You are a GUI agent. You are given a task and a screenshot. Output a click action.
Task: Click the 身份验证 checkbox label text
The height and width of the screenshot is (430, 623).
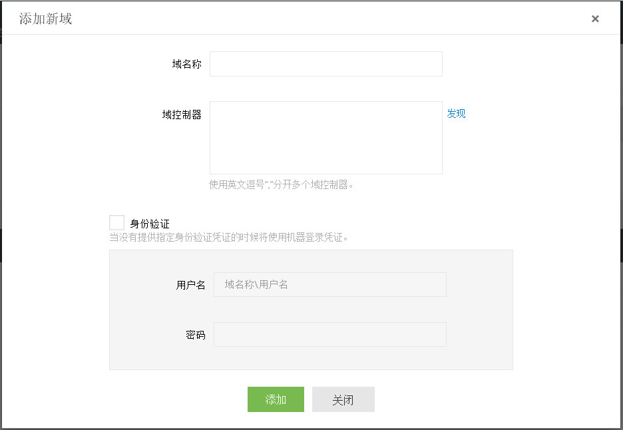[150, 224]
